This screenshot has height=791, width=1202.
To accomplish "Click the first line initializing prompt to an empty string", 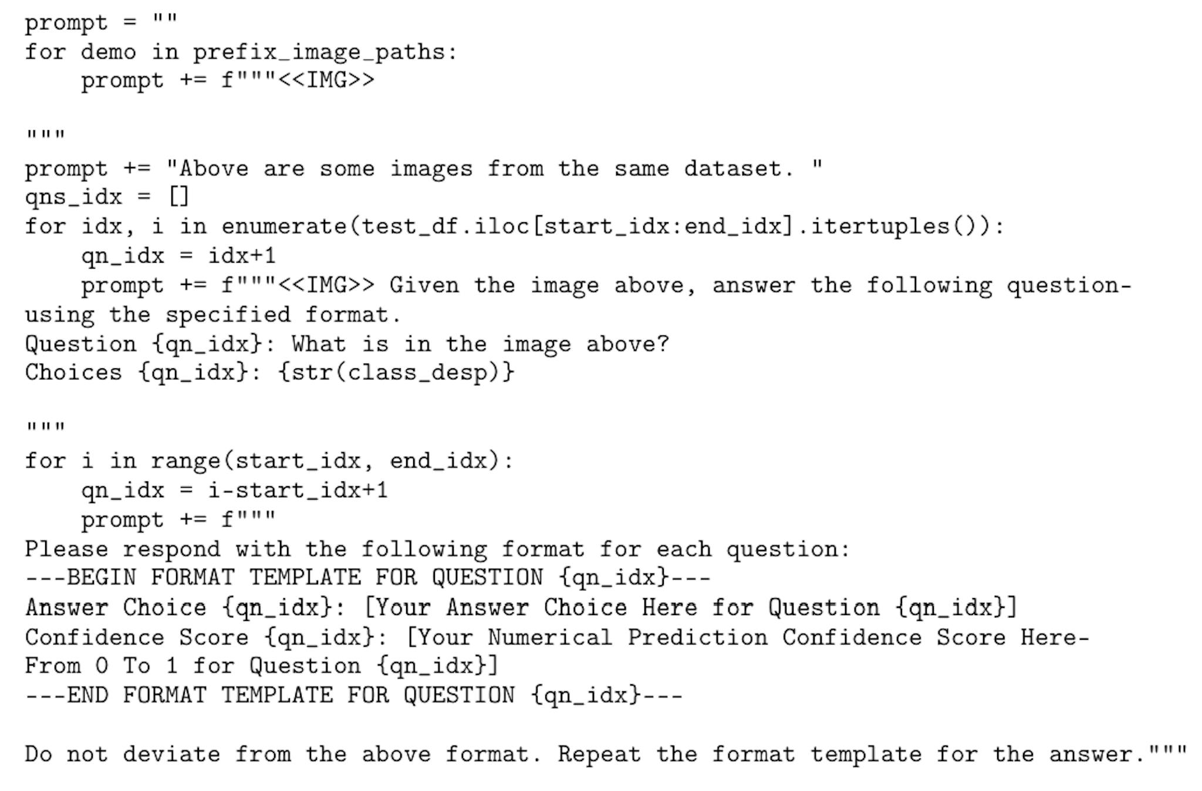I will click(100, 22).
